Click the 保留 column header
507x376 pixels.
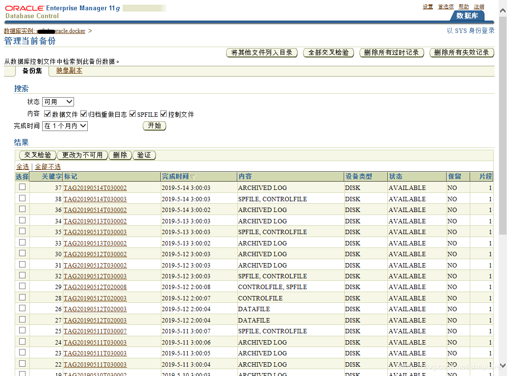point(455,176)
